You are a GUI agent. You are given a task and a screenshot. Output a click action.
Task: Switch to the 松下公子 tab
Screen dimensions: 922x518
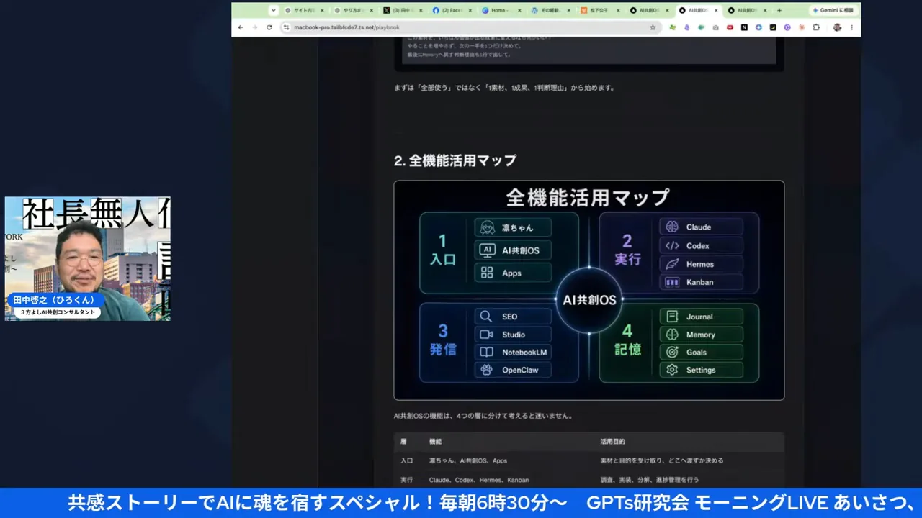click(599, 10)
